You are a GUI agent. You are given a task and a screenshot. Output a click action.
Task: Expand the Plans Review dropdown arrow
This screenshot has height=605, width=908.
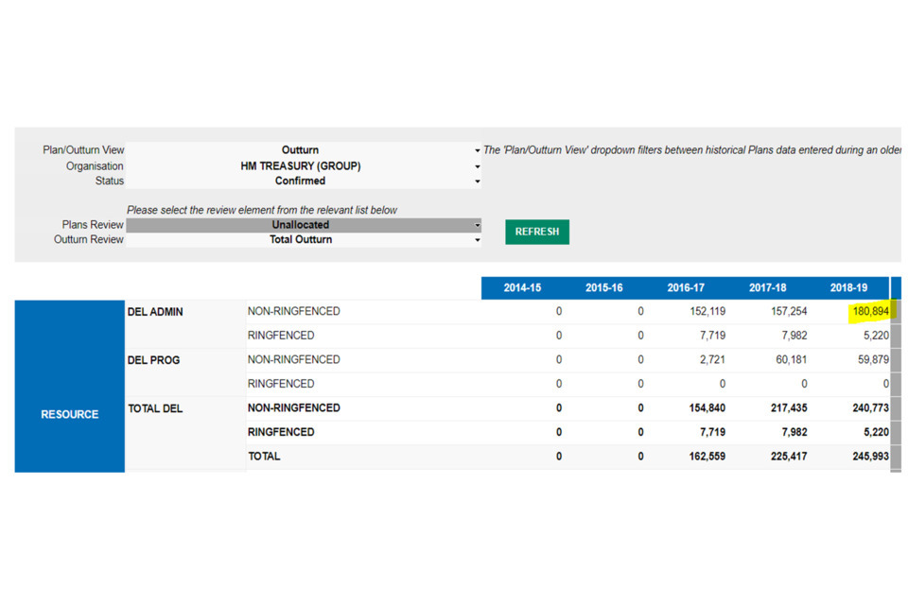coord(478,226)
